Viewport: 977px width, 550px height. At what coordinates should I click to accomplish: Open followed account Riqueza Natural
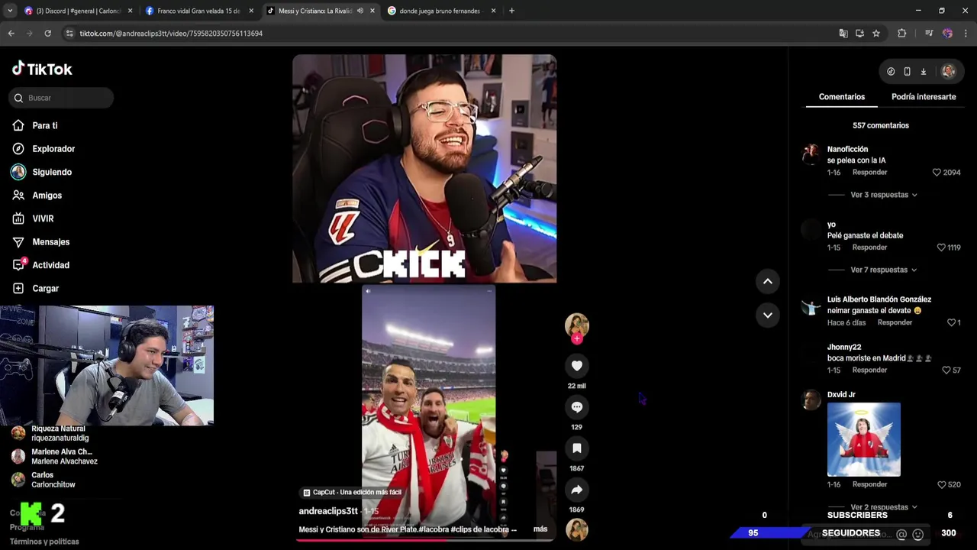(60, 433)
